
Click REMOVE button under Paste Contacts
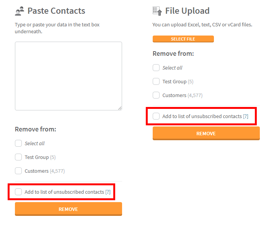(68, 209)
